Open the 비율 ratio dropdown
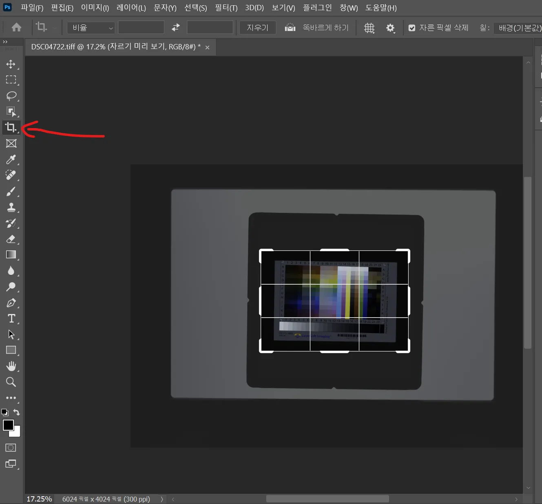 click(91, 28)
